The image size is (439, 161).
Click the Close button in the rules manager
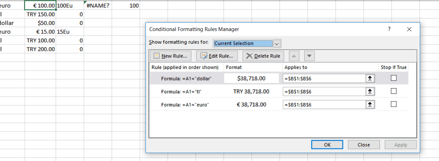pyautogui.click(x=364, y=145)
